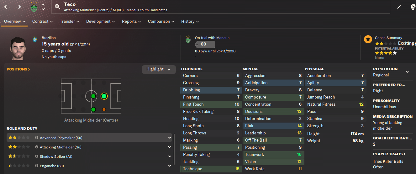Open the Development menu
The image size is (416, 174).
[x=100, y=21]
